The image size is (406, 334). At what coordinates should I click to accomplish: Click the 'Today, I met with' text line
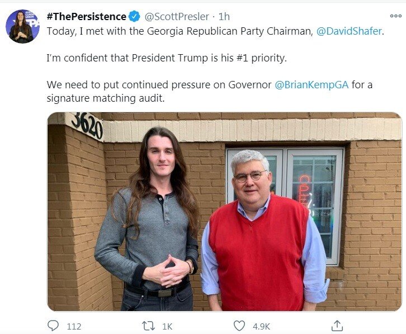(179, 31)
